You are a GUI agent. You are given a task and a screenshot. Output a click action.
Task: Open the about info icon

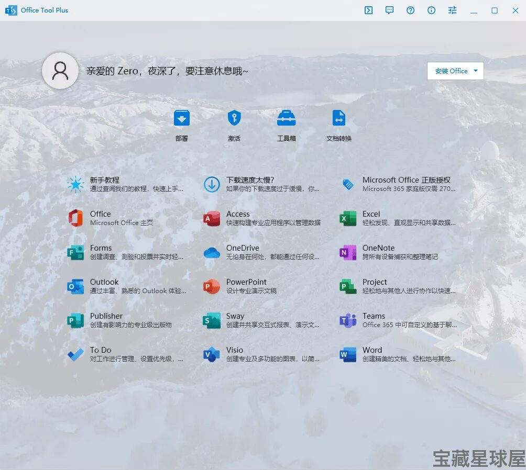pos(431,10)
